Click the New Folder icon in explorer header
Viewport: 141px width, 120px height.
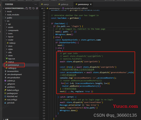(30, 8)
